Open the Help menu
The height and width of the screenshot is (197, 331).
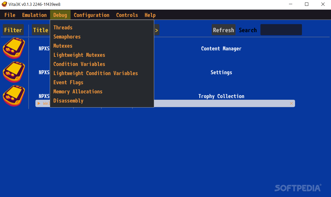pyautogui.click(x=150, y=15)
